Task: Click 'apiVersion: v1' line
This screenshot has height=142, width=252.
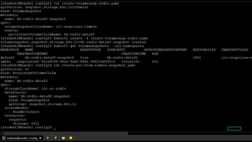Action: pyautogui.click(x=15, y=69)
